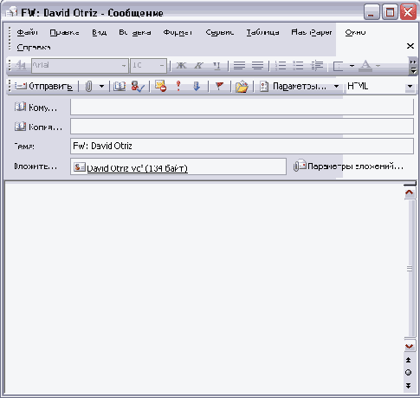Open the Файл menu
This screenshot has height=398, width=420.
pos(28,32)
